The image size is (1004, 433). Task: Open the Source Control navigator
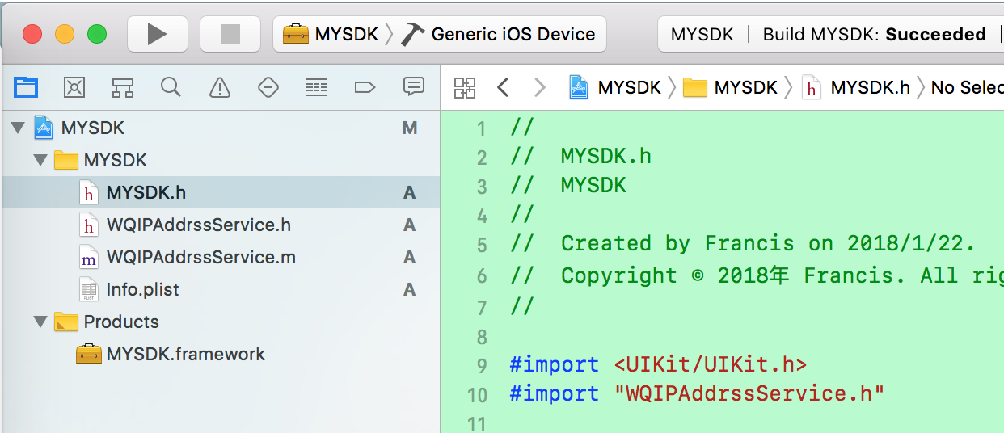pos(74,86)
